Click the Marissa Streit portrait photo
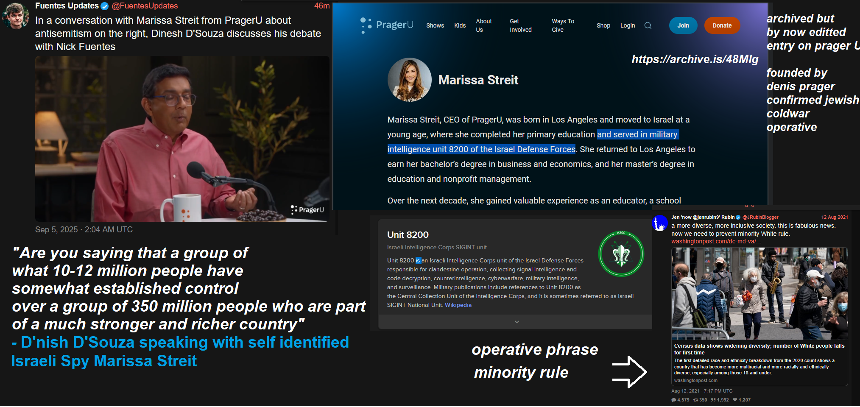 (x=409, y=80)
